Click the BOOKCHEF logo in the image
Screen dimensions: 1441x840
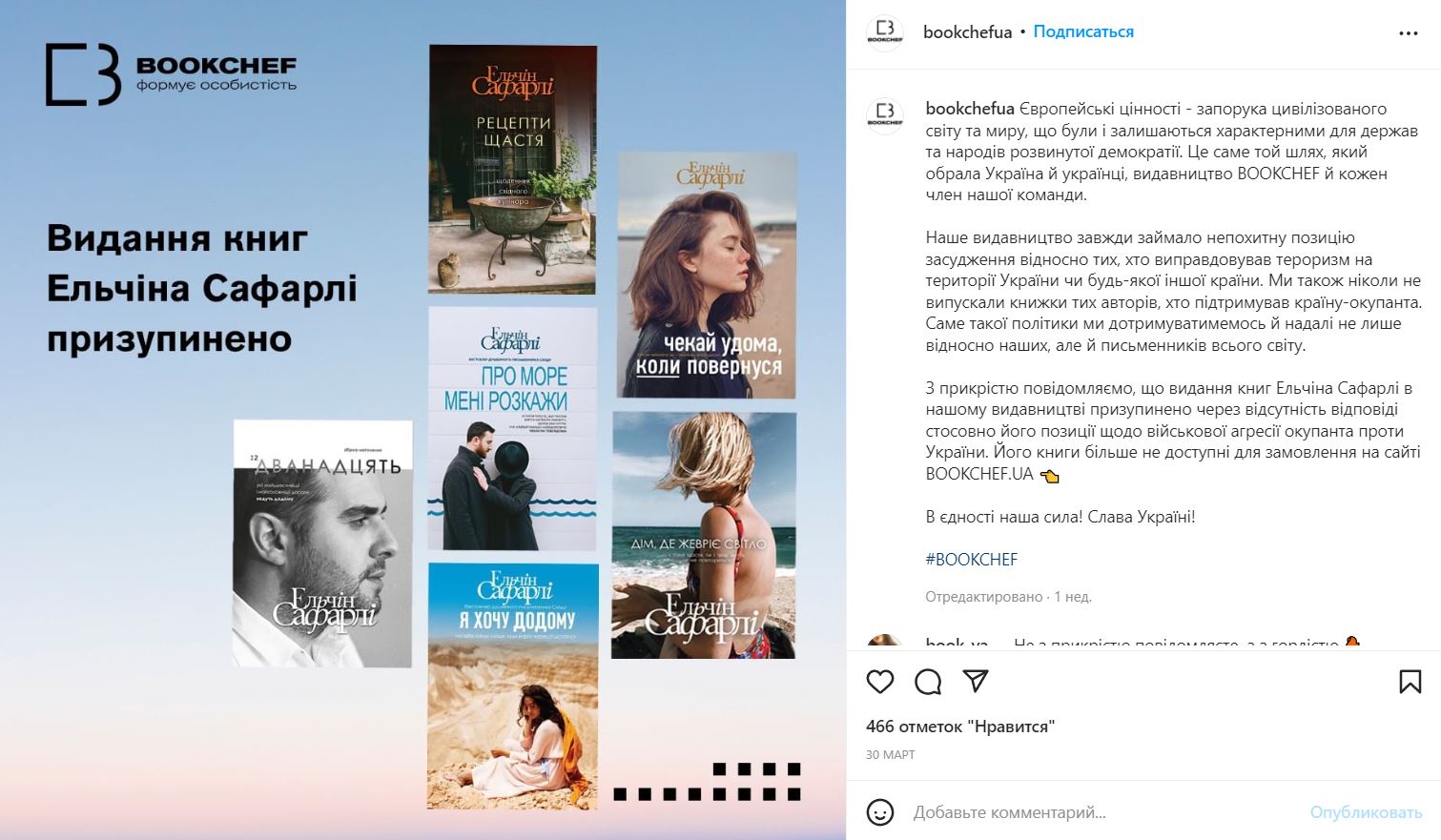click(x=172, y=74)
